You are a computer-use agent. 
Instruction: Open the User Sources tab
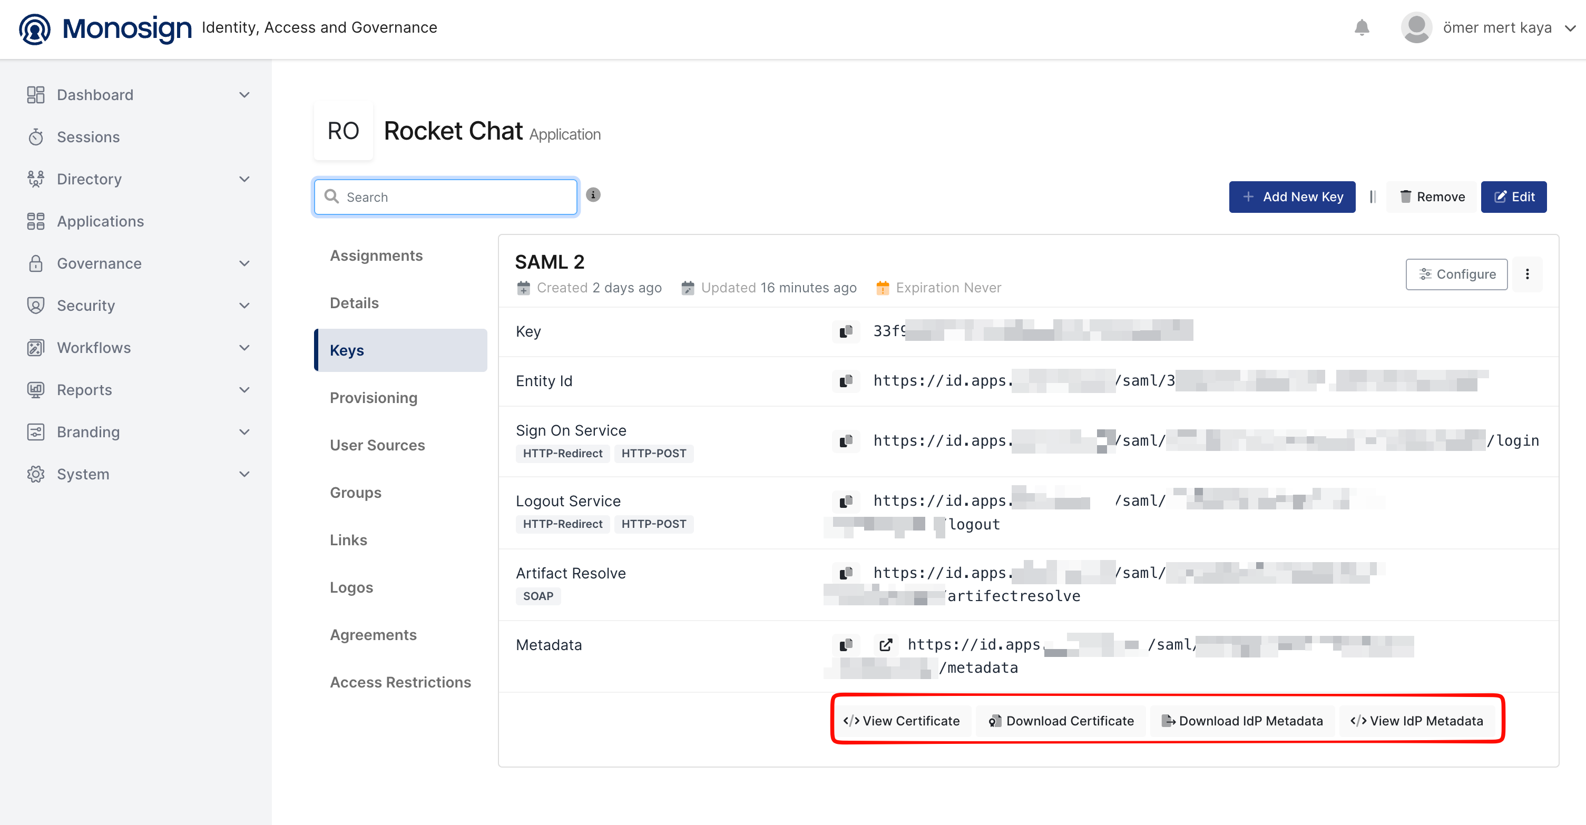click(377, 445)
